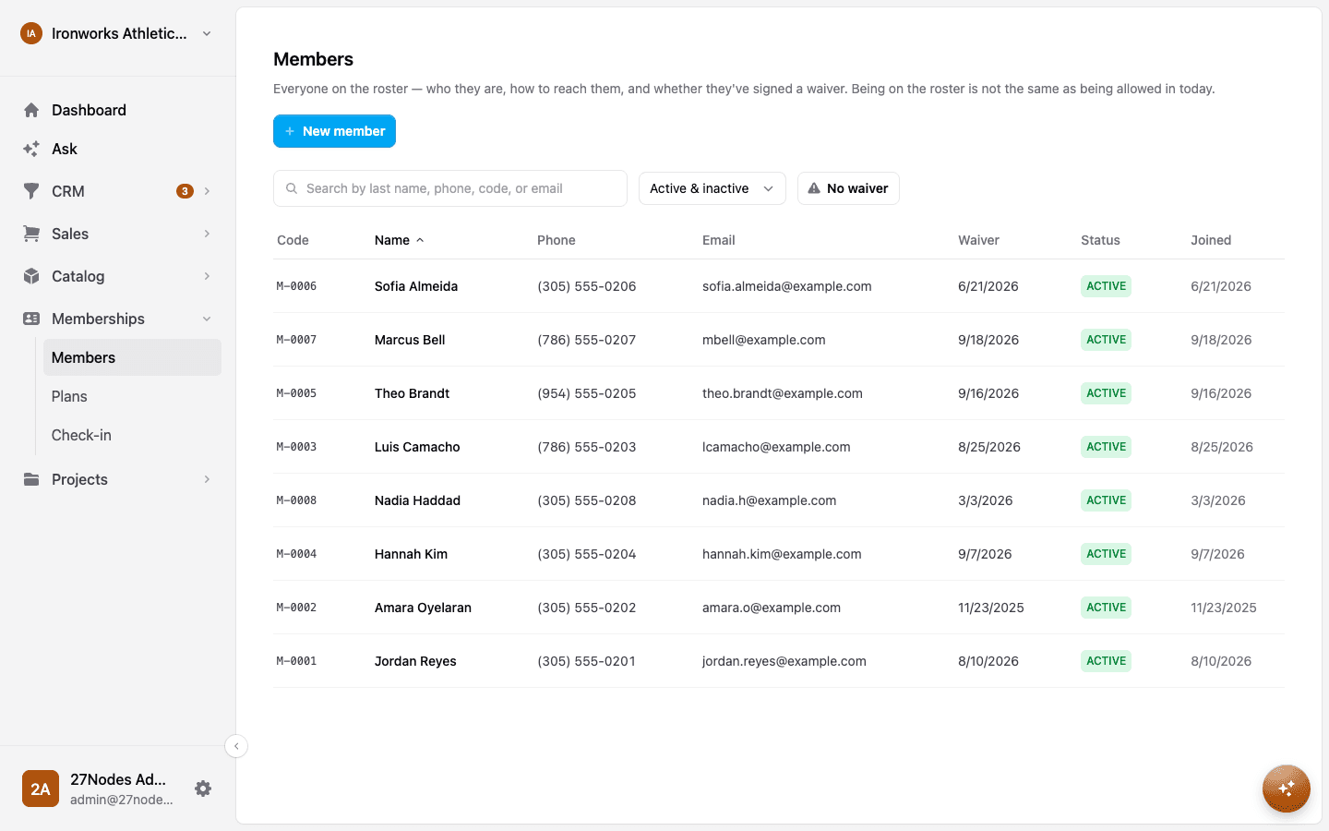Click the CRM funnel icon

[x=31, y=191]
